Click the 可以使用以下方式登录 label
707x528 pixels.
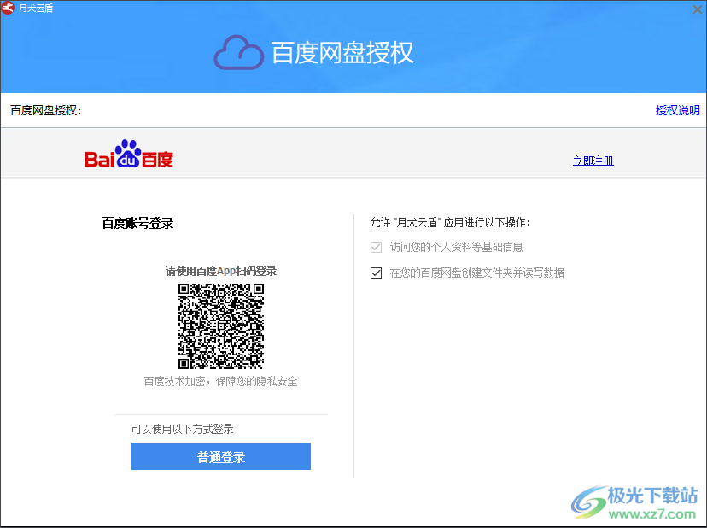(x=182, y=429)
